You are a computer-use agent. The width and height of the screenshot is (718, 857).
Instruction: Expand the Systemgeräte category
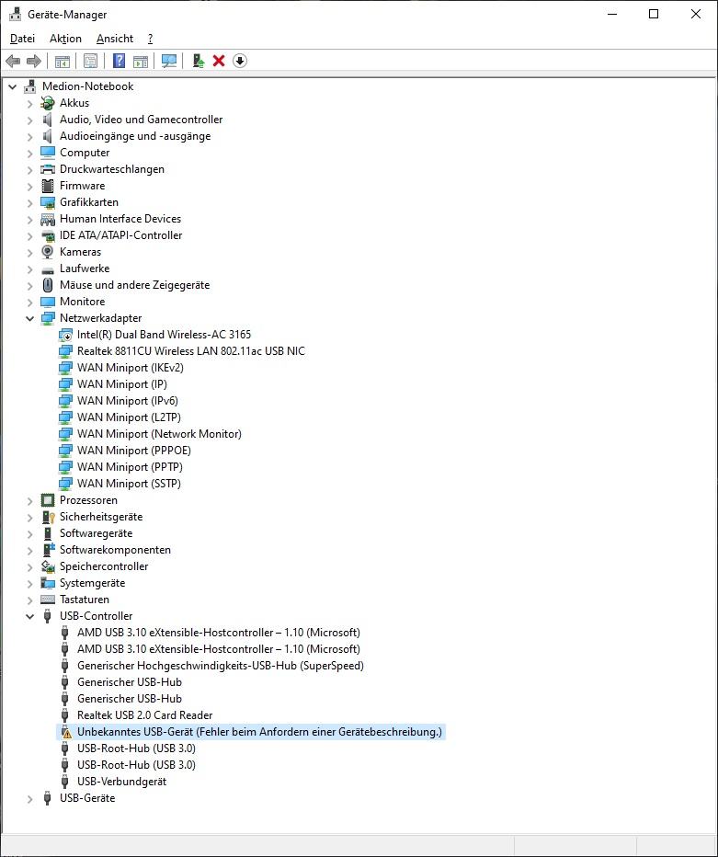click(x=29, y=583)
